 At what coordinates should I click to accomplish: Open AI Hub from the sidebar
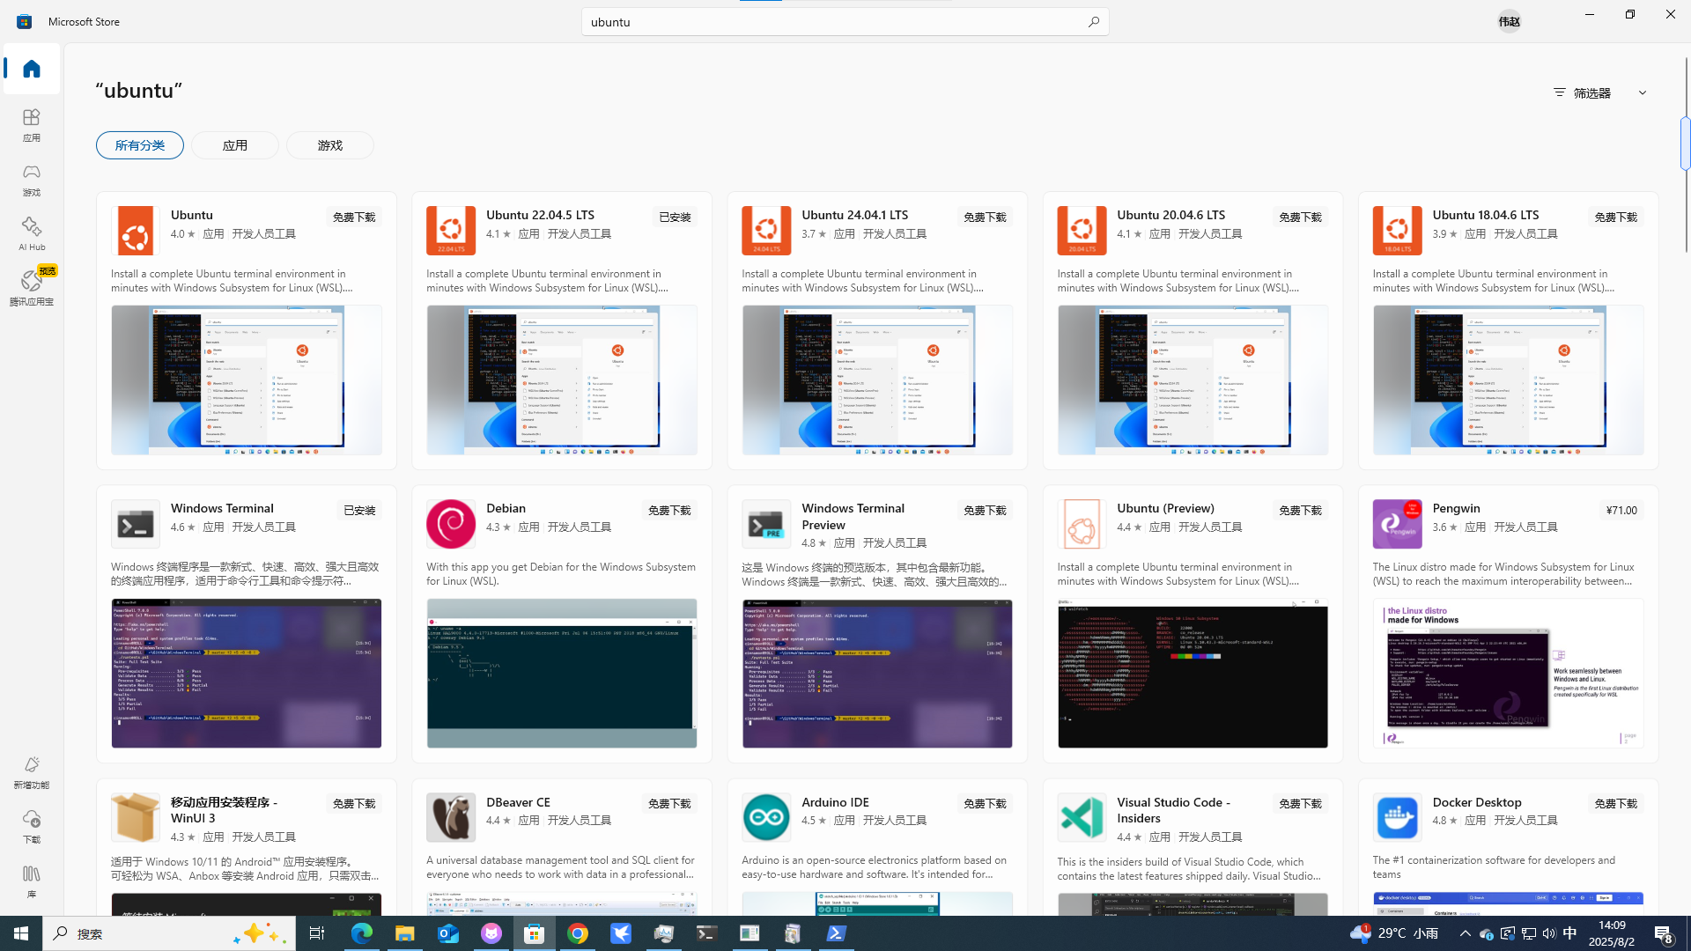pos(31,231)
